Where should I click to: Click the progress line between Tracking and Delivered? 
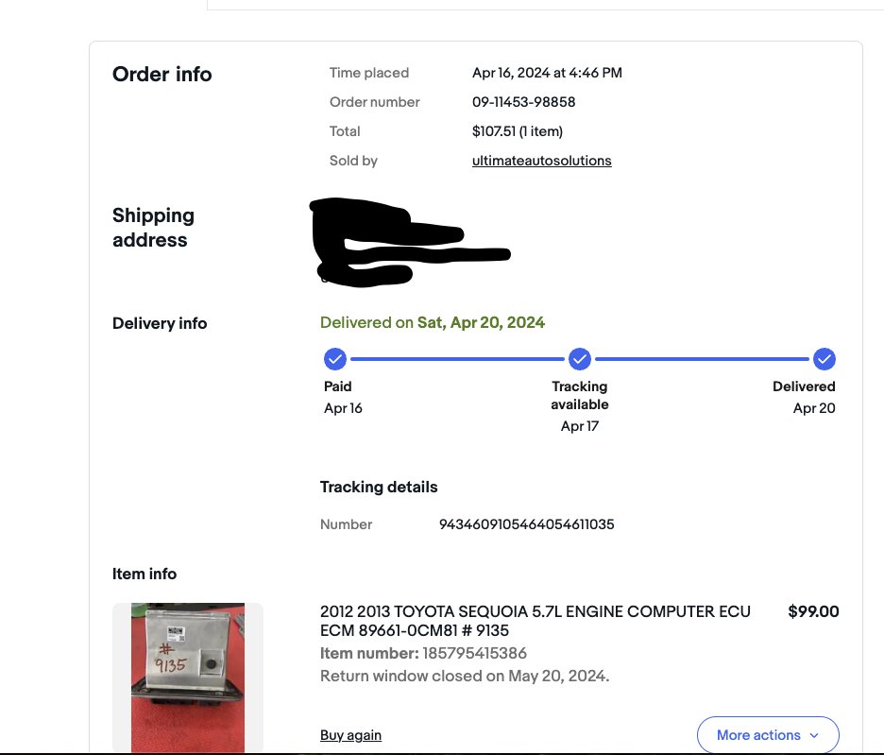tap(702, 359)
